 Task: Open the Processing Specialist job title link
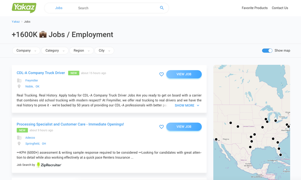[70, 124]
